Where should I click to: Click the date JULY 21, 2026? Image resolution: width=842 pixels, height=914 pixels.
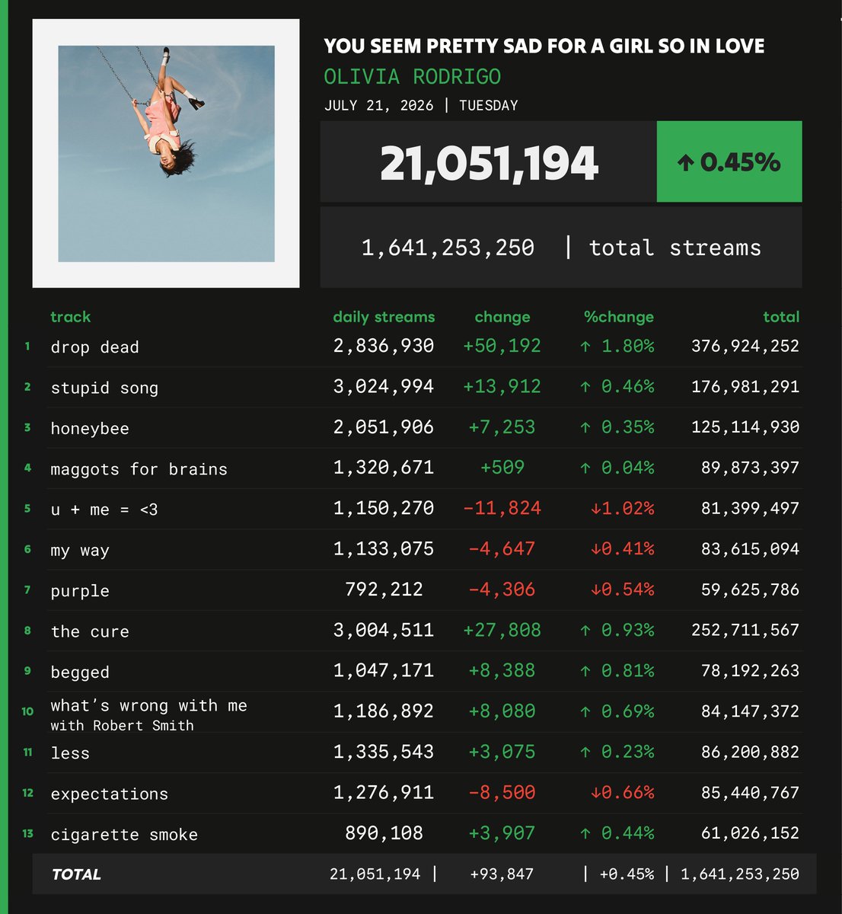pyautogui.click(x=379, y=106)
